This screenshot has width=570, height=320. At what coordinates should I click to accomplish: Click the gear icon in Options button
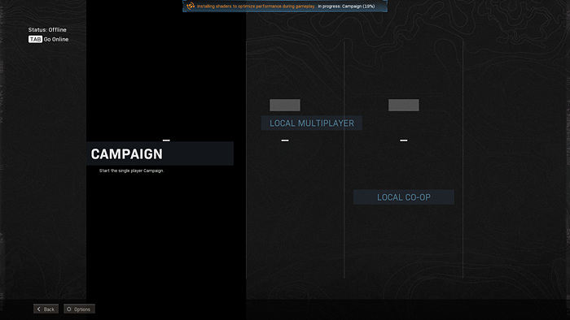69,309
